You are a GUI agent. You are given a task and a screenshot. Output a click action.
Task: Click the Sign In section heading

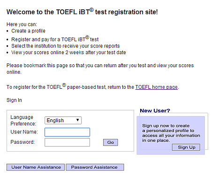pos(14,100)
